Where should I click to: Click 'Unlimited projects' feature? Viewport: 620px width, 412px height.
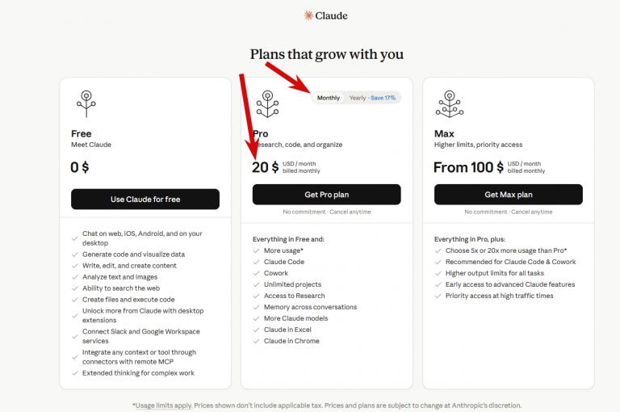click(x=292, y=284)
